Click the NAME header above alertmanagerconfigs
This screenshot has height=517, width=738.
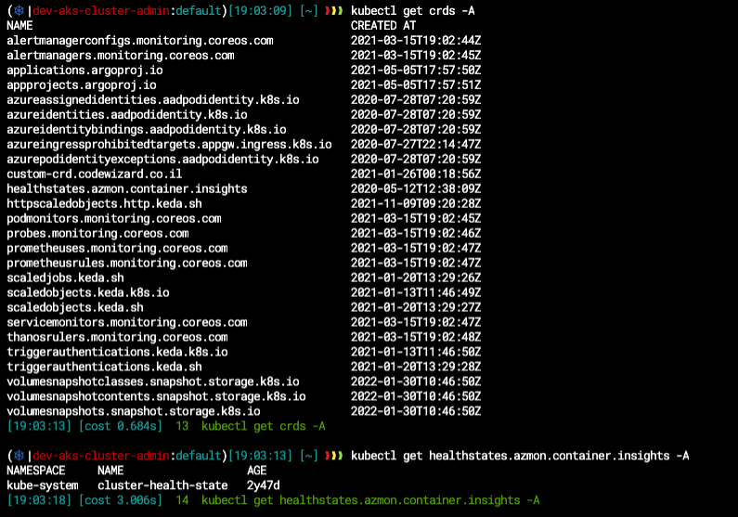(19, 25)
